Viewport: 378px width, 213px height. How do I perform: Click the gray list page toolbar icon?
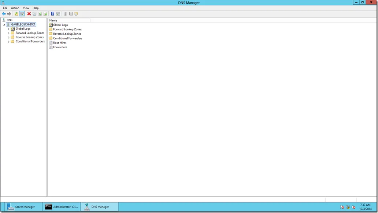(71, 14)
